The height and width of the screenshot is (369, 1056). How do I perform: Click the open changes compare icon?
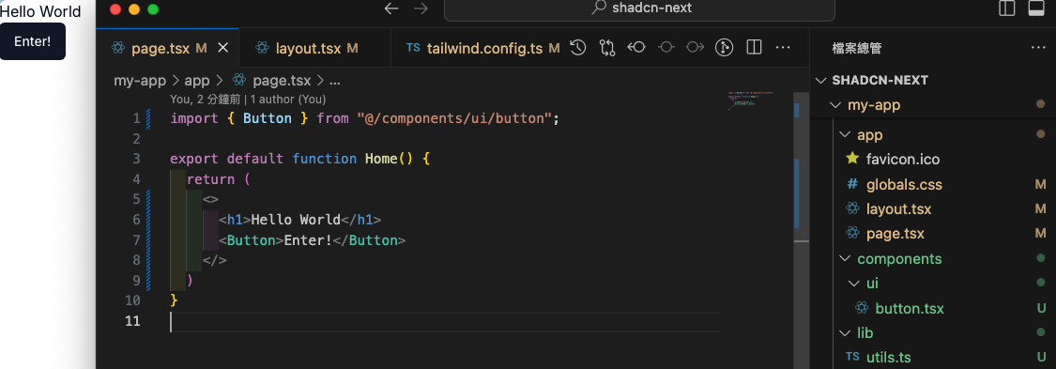(x=606, y=48)
